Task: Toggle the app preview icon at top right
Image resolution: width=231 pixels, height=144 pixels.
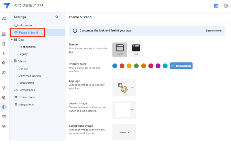Action: [216, 6]
